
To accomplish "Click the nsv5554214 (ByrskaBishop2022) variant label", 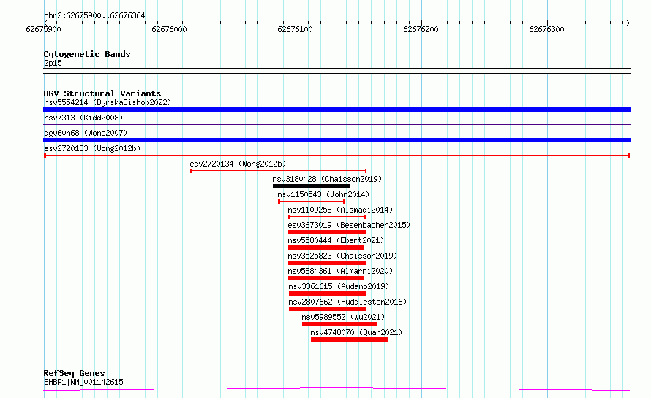I will click(x=107, y=102).
